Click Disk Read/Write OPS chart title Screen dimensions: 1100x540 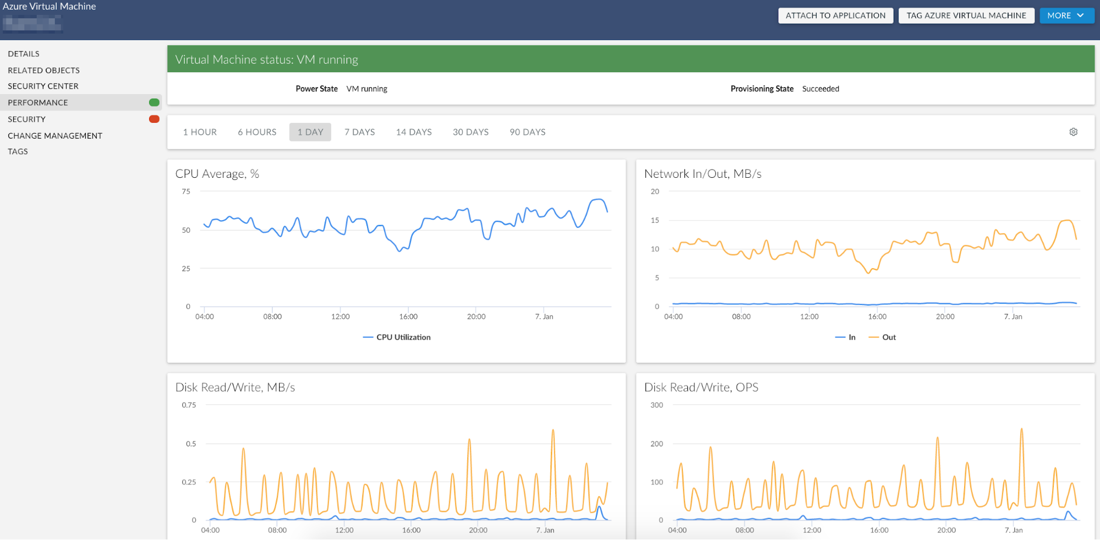701,388
